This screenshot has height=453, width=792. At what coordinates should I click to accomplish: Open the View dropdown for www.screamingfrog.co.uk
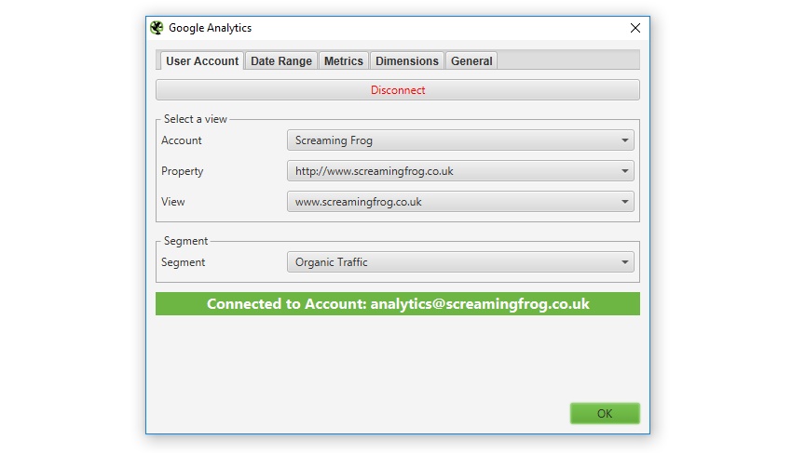pos(460,202)
